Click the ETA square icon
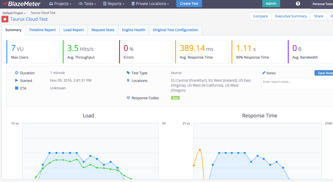The height and width of the screenshot is (182, 333). 17,88
